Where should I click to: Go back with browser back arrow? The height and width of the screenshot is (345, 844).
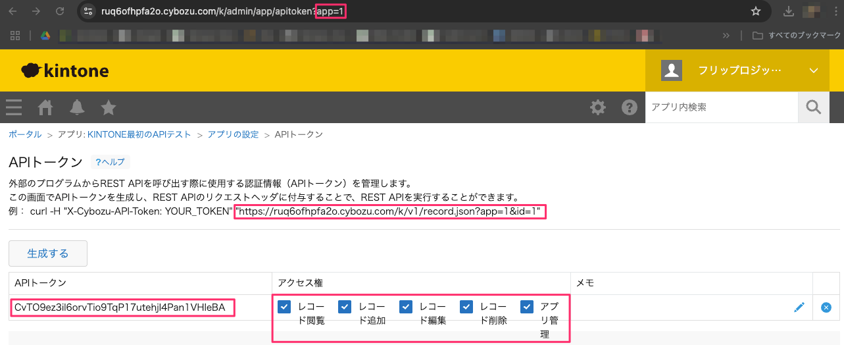coord(14,11)
